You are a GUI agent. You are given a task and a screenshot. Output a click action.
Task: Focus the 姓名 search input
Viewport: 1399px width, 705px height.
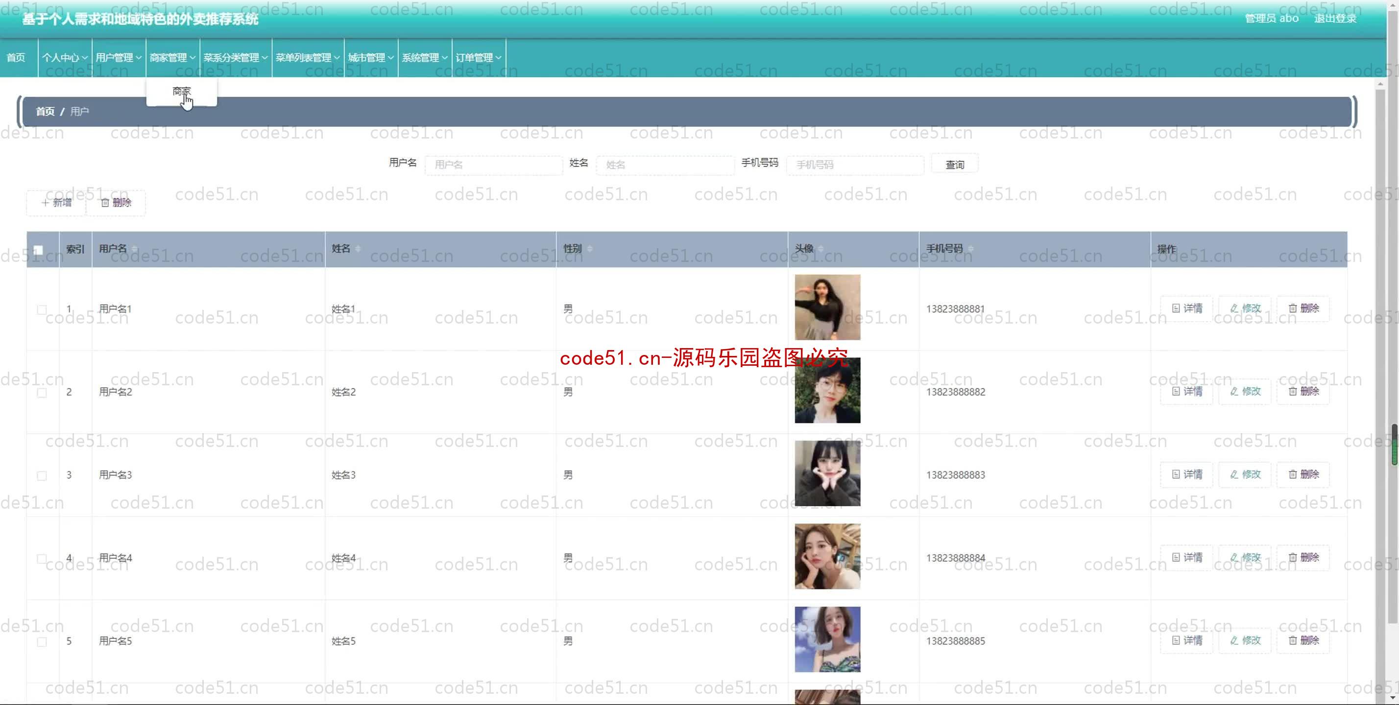665,164
